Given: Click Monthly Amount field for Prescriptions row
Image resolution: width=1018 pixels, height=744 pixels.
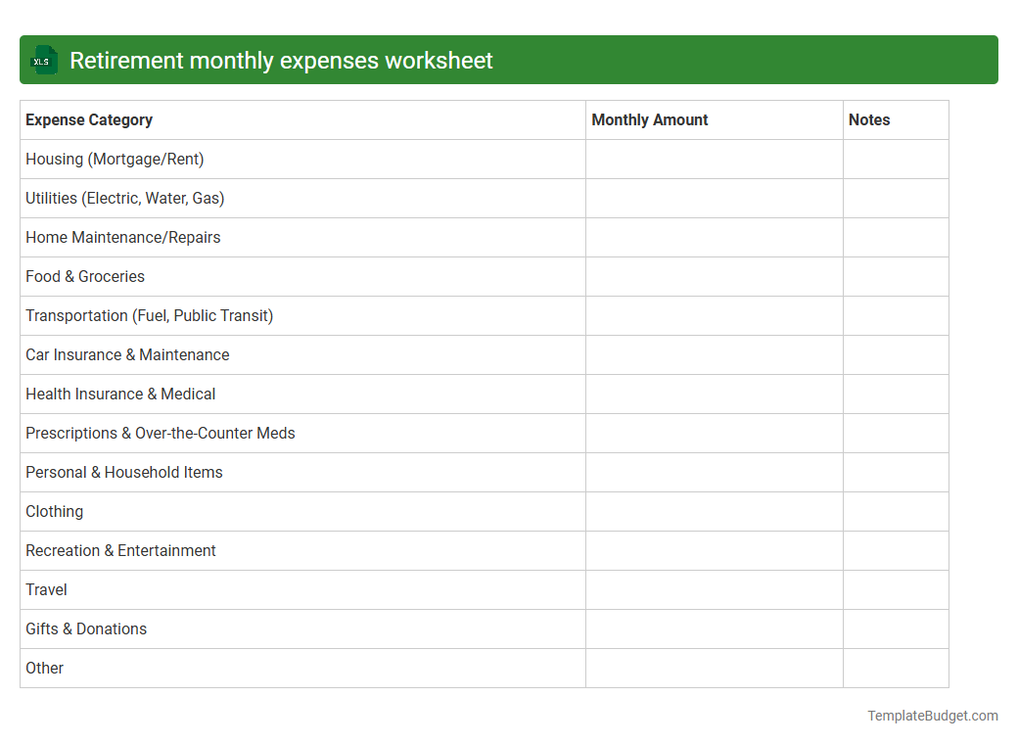Looking at the screenshot, I should click(713, 433).
